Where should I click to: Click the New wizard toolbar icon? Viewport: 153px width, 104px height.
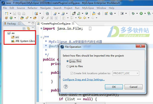tap(7, 14)
